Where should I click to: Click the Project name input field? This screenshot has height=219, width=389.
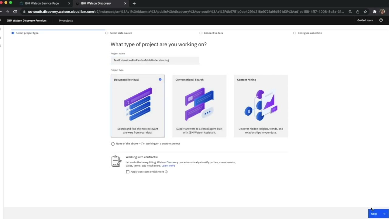(x=155, y=60)
